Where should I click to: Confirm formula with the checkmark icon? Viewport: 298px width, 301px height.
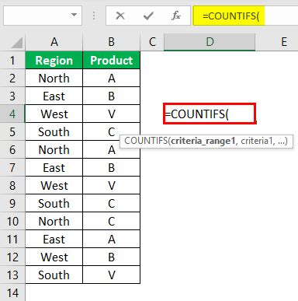point(148,16)
